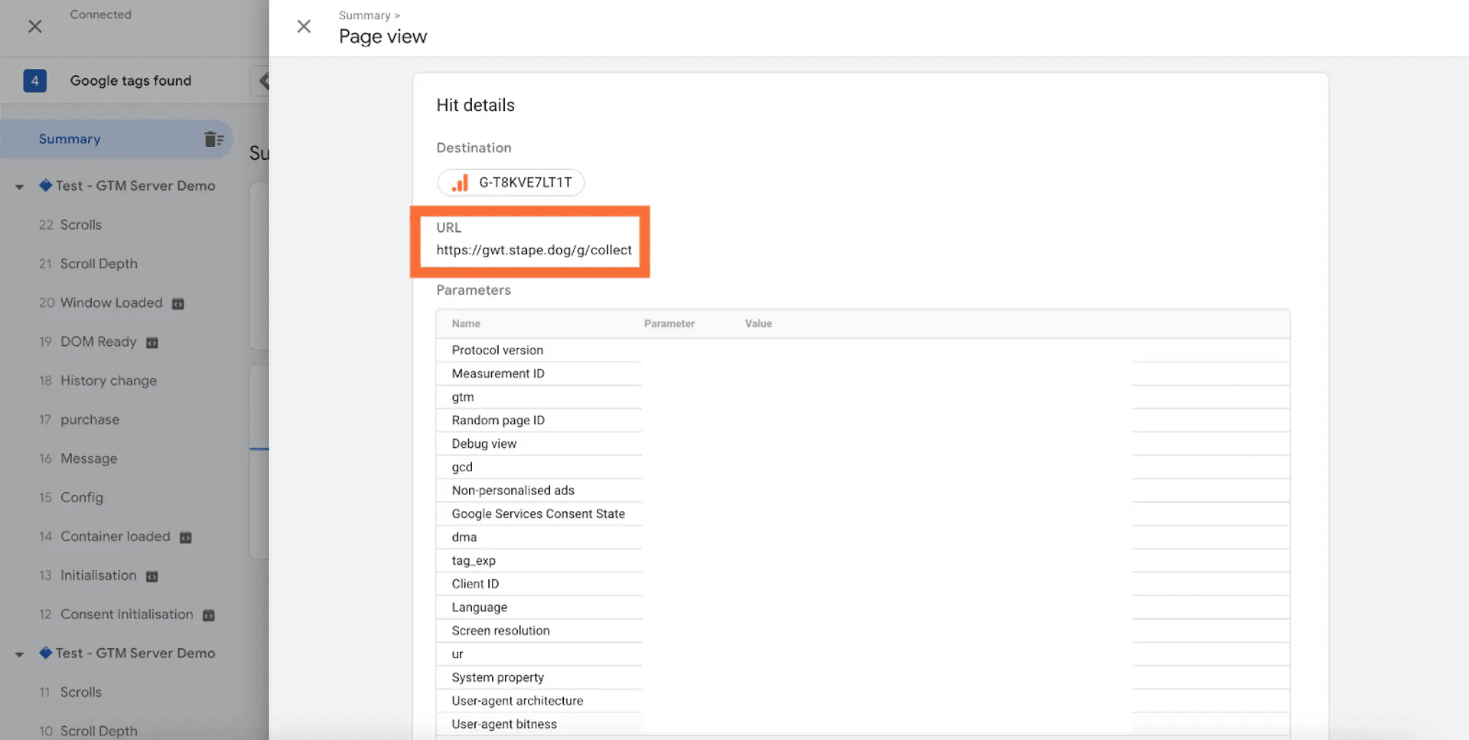Click the diamond icon of second GTM Server Demo
Image resolution: width=1469 pixels, height=740 pixels.
click(x=46, y=653)
